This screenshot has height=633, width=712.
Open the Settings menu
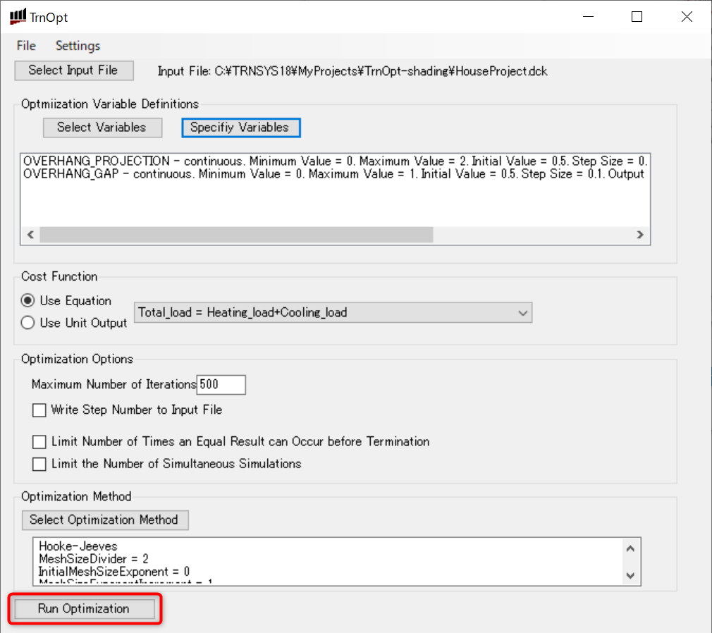pos(78,46)
